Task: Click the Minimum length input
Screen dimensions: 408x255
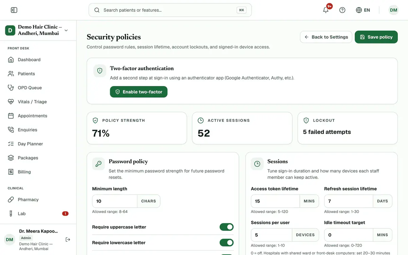Action: 115,201
